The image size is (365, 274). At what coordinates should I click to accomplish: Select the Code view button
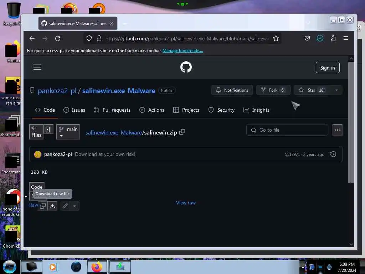click(37, 187)
